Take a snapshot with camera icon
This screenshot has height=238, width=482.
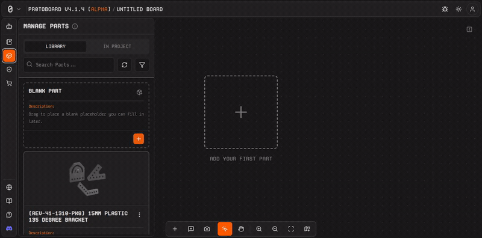tap(207, 229)
